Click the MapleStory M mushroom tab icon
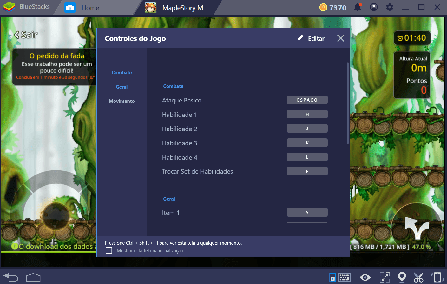The height and width of the screenshot is (284, 447). tap(151, 7)
